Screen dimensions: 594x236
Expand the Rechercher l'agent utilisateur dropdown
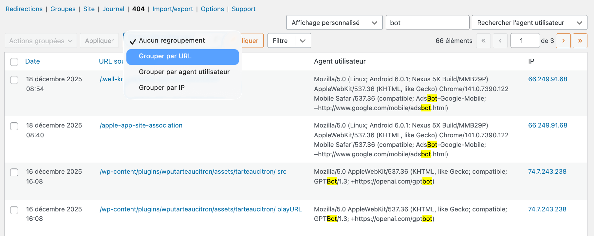tap(529, 23)
